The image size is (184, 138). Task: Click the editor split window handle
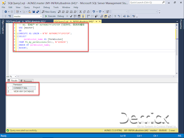point(177,25)
